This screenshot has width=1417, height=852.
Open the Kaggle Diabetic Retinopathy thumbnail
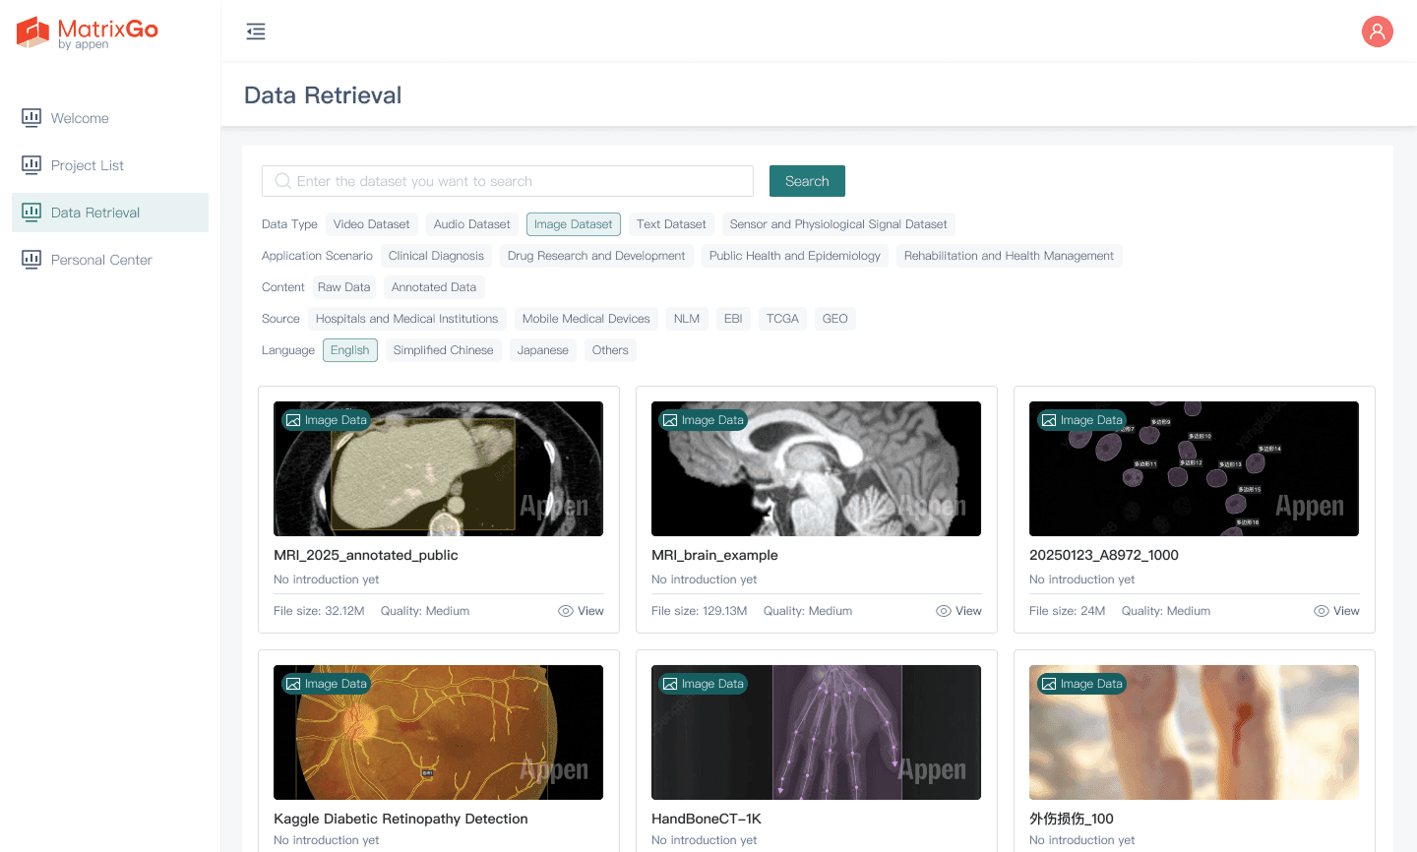(x=438, y=732)
